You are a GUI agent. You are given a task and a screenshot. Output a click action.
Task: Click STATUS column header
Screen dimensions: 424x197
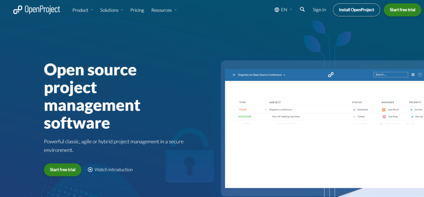pyautogui.click(x=357, y=102)
